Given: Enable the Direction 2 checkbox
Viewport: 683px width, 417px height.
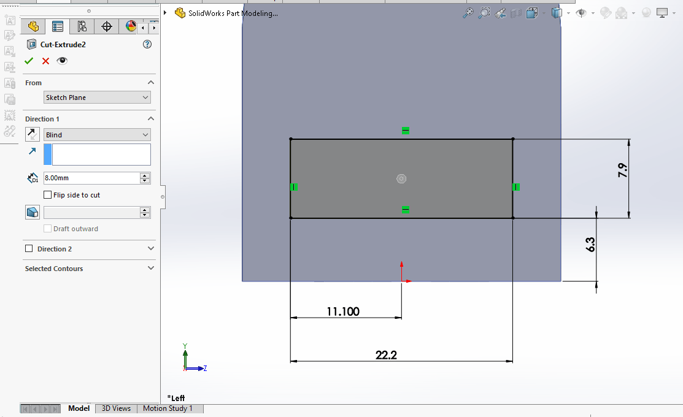Looking at the screenshot, I should (x=29, y=249).
